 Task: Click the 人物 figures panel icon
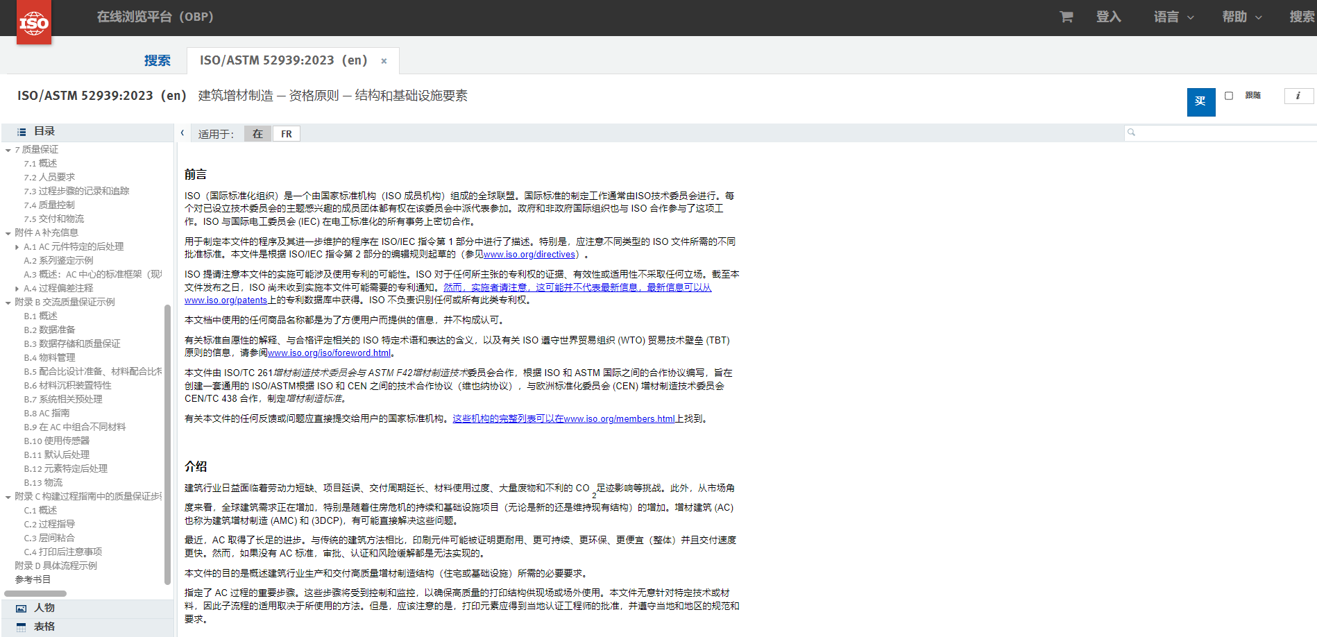click(x=22, y=609)
